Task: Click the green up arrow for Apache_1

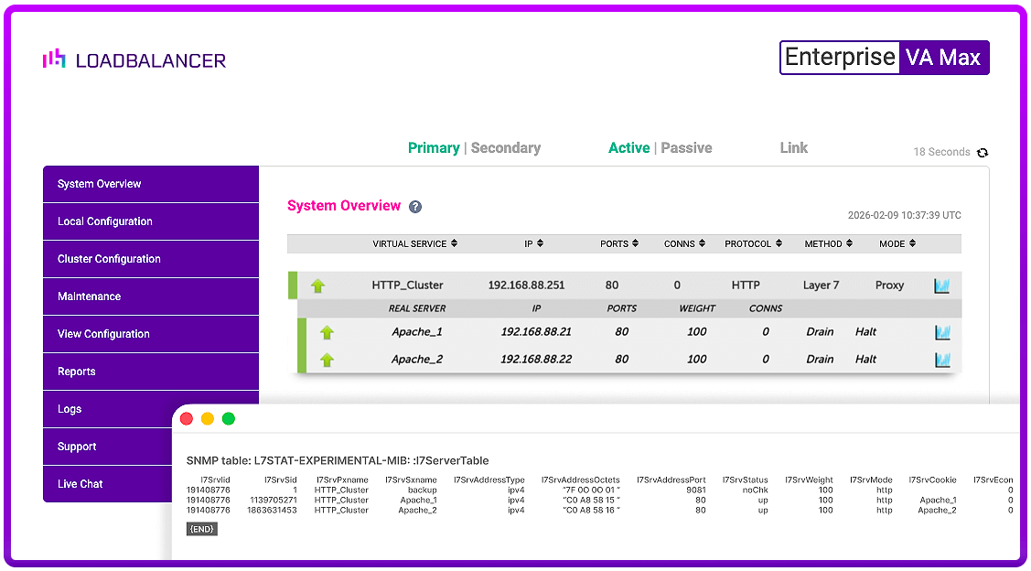Action: (327, 332)
